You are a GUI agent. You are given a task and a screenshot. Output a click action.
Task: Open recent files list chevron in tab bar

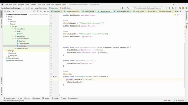click(180, 11)
